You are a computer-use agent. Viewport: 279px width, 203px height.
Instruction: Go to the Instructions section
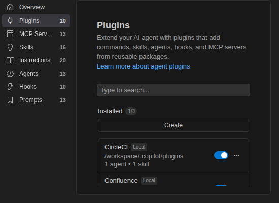(x=36, y=60)
